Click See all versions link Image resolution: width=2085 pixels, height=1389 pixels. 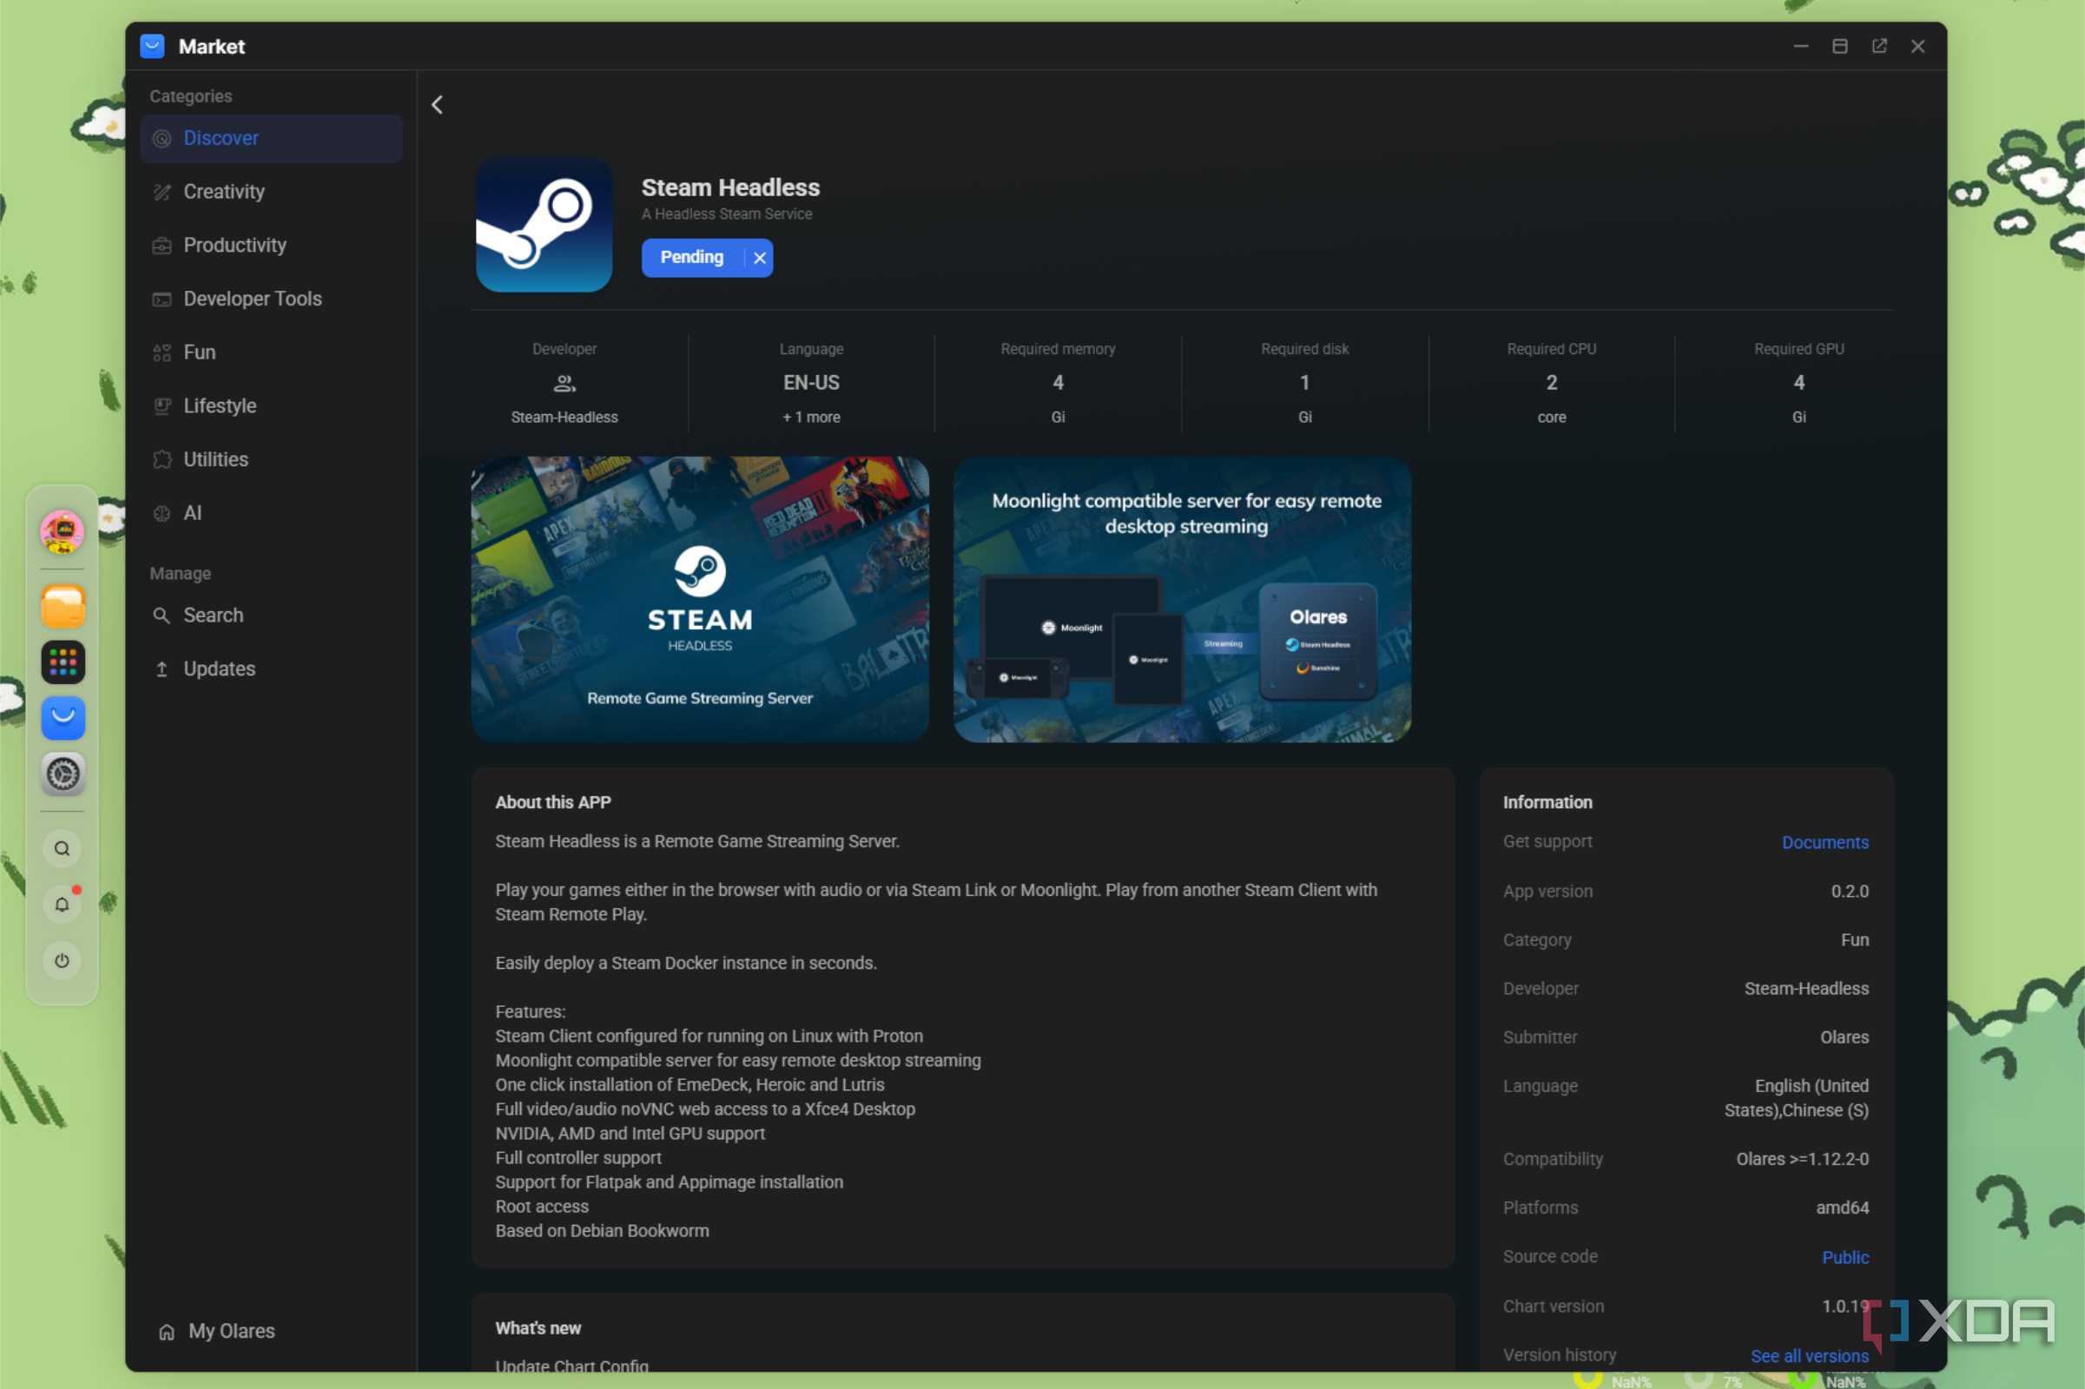(x=1809, y=1355)
